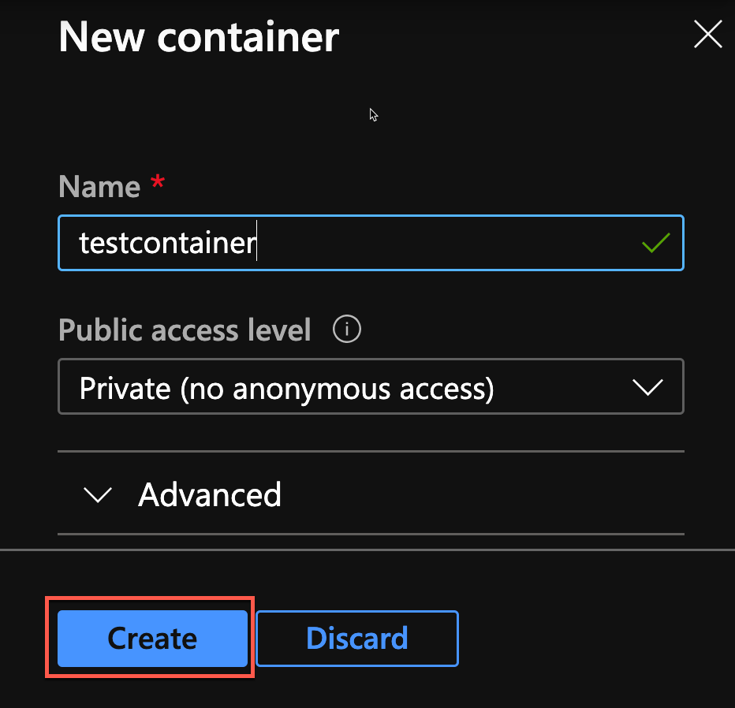
Task: Click empty space right of Discard button
Action: (x=591, y=638)
